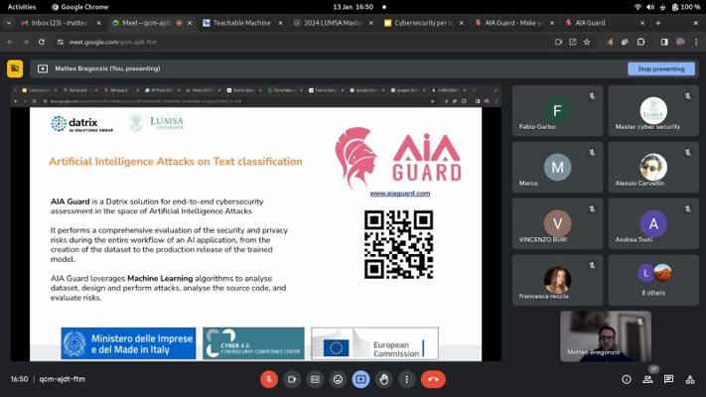Select Alessio Cervellin participant tile
Viewport: 706px width, 397px height.
click(653, 167)
